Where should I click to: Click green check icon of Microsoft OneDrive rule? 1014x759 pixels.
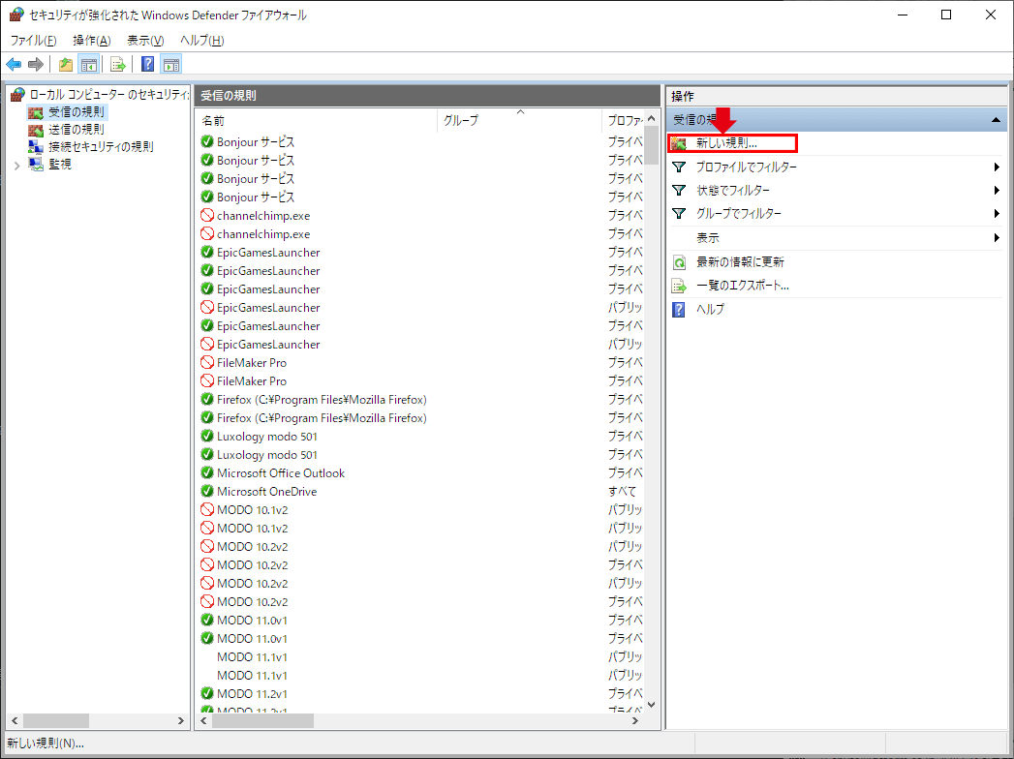point(207,491)
